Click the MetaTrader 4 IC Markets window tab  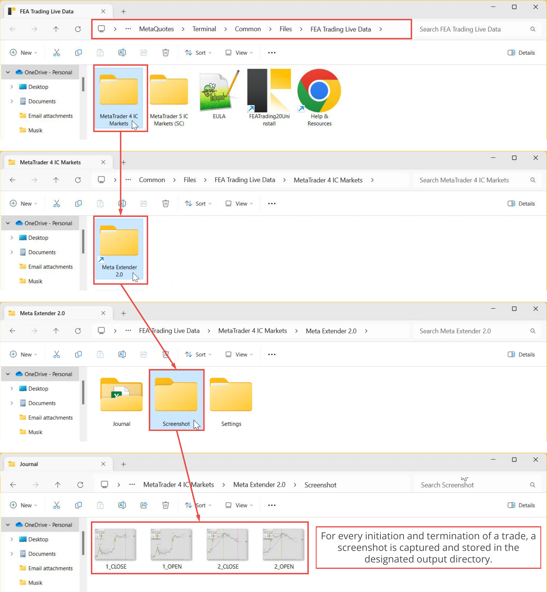(x=58, y=162)
